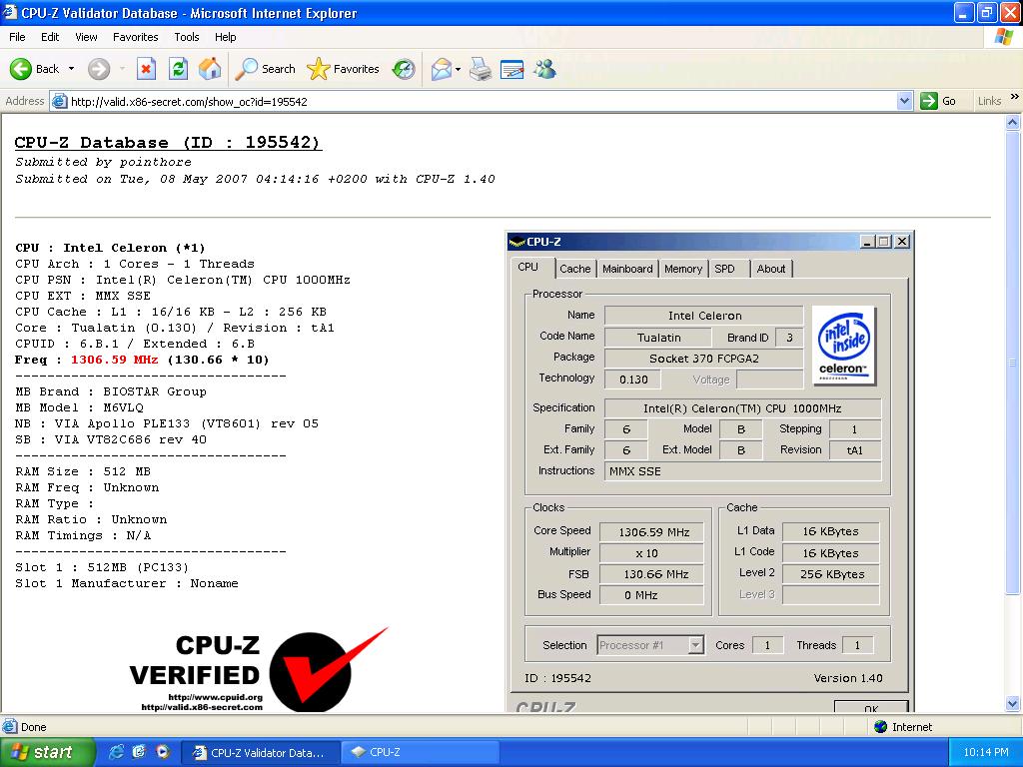Click the page icon in Address bar
Screen dimensions: 1023x767
[x=59, y=101]
